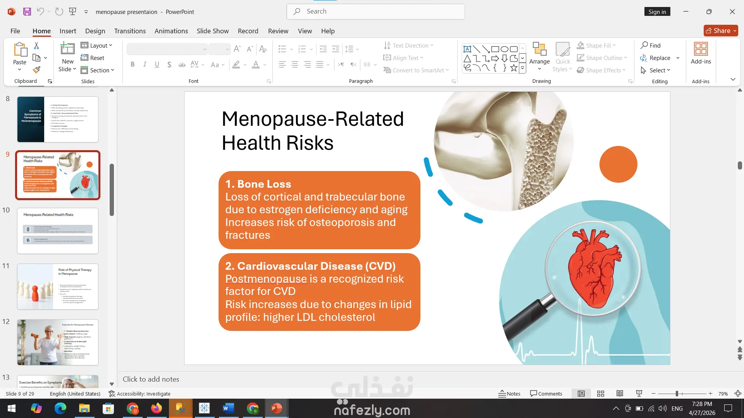Viewport: 744px width, 418px height.
Task: Clear all formatting eraser icon
Action: coord(263,49)
